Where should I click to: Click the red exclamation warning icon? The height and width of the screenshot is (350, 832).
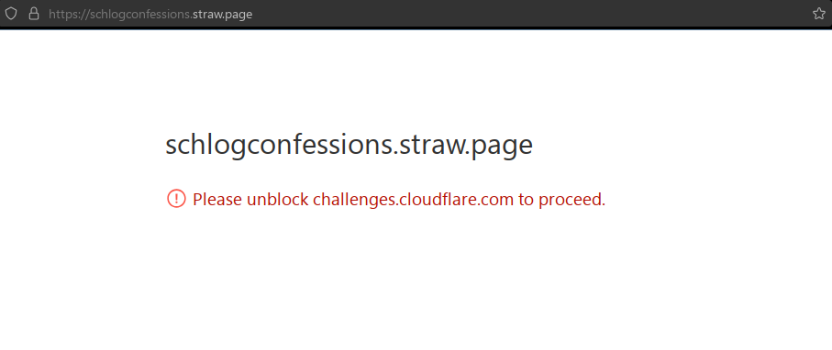tap(176, 199)
